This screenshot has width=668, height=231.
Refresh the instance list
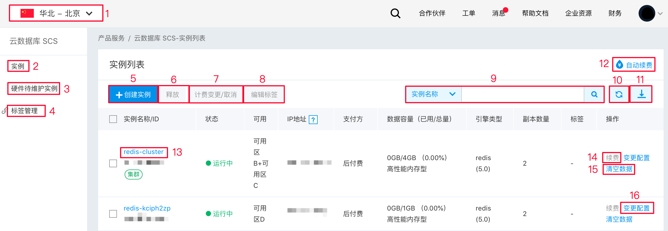[619, 94]
